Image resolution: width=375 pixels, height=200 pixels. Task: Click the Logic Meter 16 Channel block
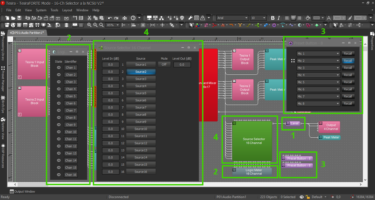[252, 172]
